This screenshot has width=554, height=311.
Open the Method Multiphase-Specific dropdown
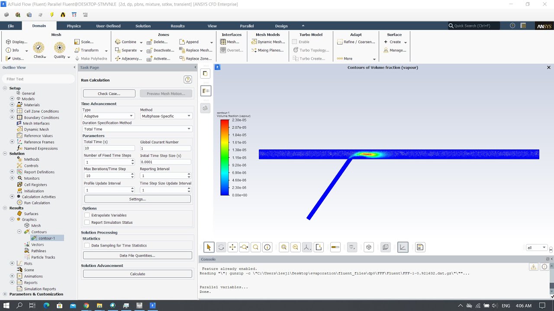166,116
